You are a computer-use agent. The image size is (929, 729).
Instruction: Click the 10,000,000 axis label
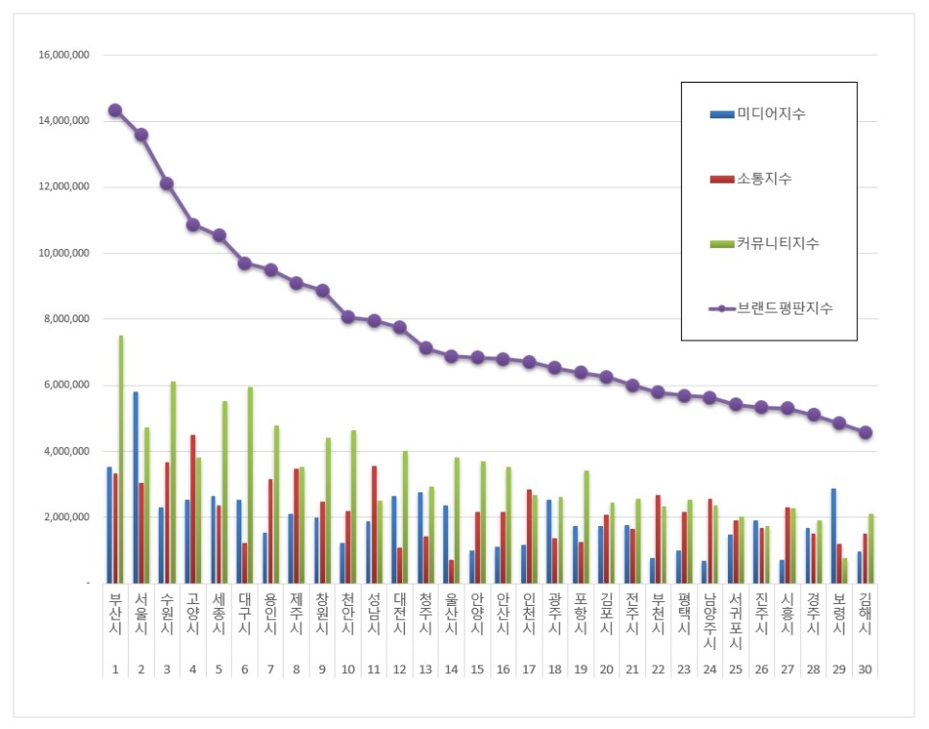coord(64,253)
